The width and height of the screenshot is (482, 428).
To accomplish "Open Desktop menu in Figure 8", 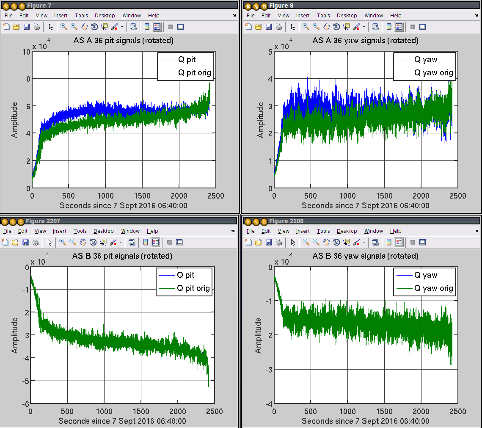I will pyautogui.click(x=347, y=15).
